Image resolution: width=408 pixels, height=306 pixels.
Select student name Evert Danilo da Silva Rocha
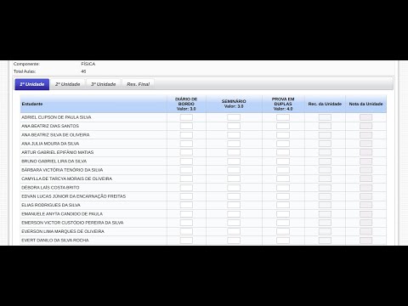point(55,241)
